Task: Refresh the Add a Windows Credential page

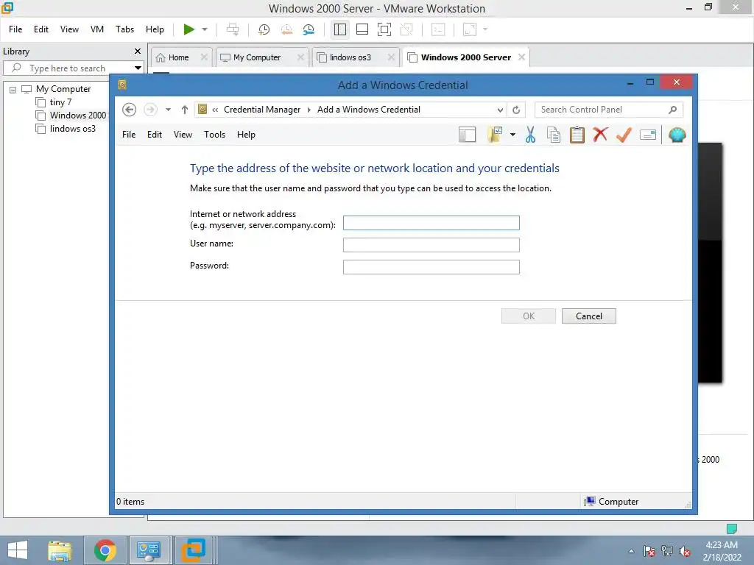Action: click(516, 110)
